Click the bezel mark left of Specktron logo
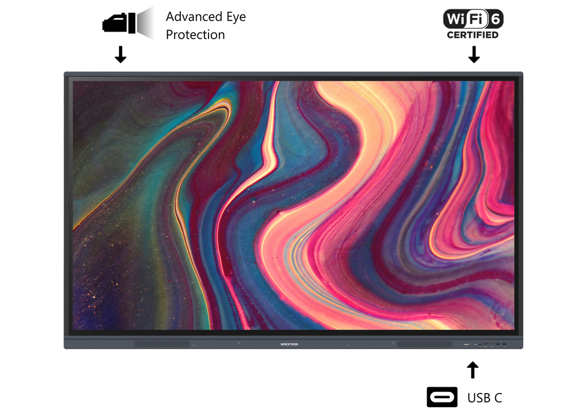The height and width of the screenshot is (413, 584). (238, 342)
